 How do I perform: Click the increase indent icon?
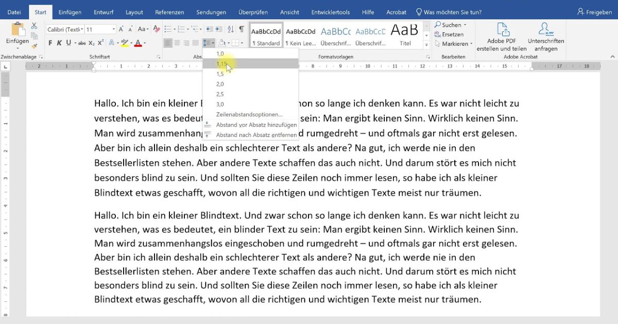coord(218,29)
